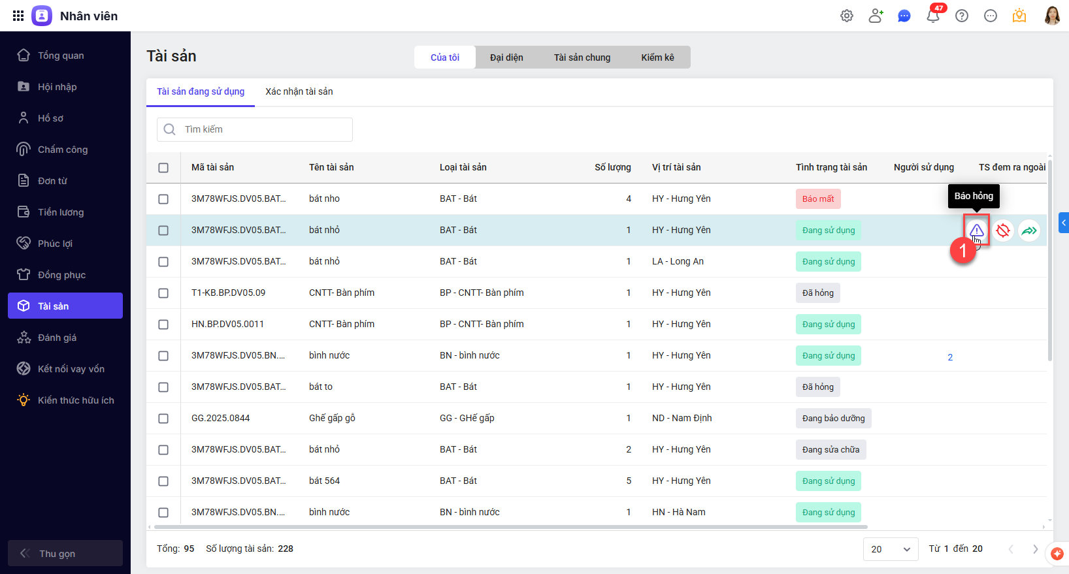1069x574 pixels.
Task: Check the row for asset T1-KB.BP.DV05.09
Action: 163,293
